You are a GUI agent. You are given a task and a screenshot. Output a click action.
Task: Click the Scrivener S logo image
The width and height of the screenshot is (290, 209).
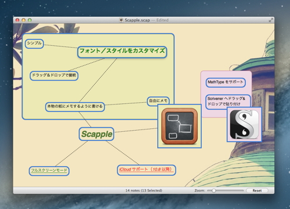click(244, 124)
